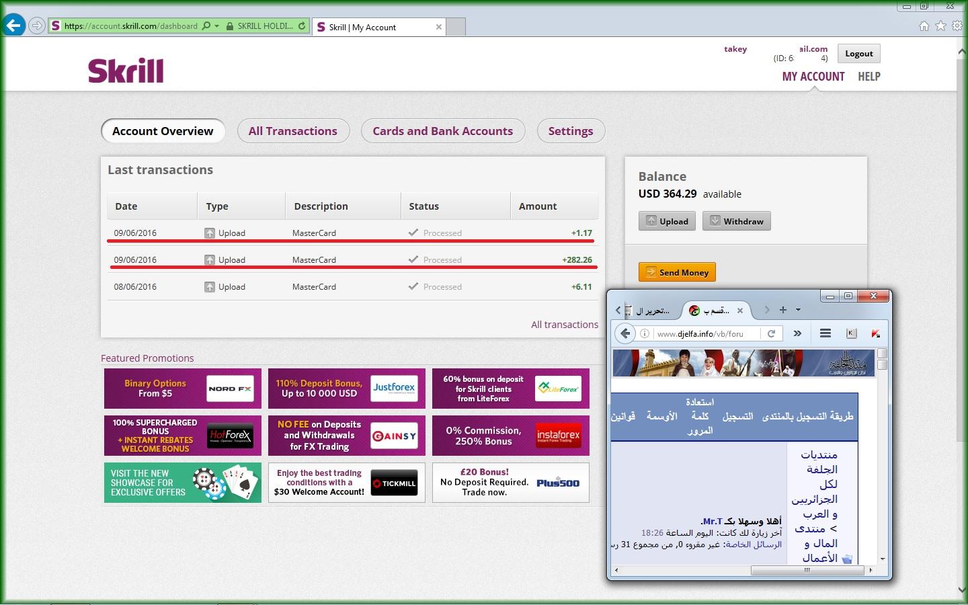Open the IE address bar dropdown arrow
Screen dimensions: 968x605
pyautogui.click(x=216, y=26)
